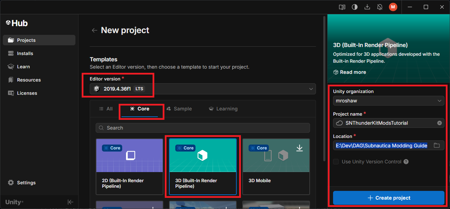450x209 pixels.
Task: Open the Read more link
Action: tap(350, 72)
